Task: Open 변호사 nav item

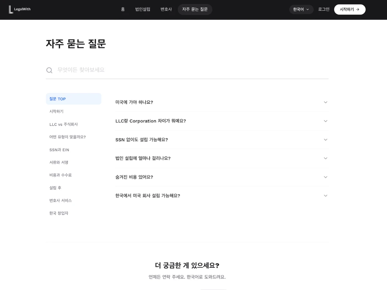Action: (x=166, y=9)
